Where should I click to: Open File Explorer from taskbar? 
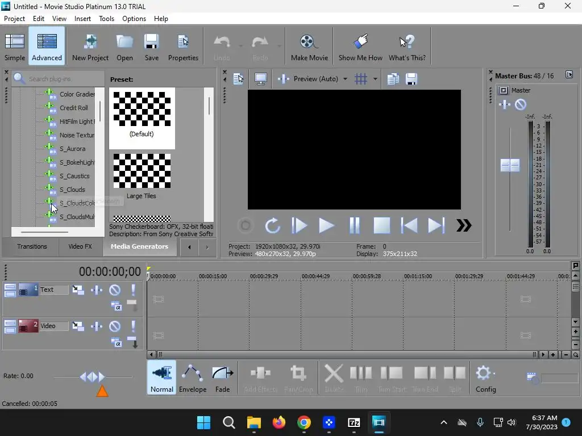[x=254, y=422]
